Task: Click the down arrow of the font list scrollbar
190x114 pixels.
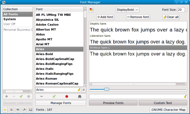Action: [85, 85]
